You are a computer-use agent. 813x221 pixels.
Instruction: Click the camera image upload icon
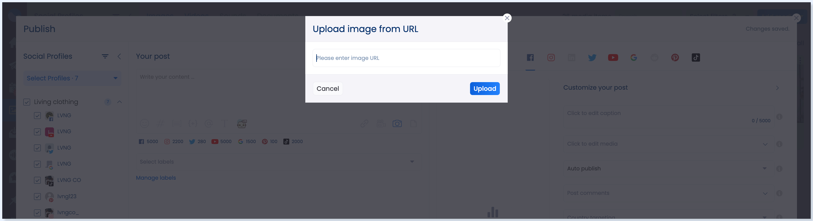click(x=397, y=123)
